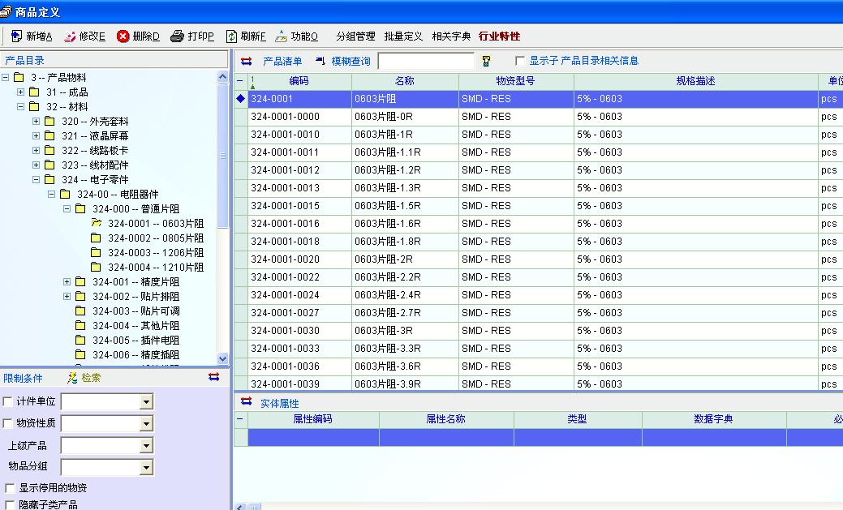The image size is (843, 510).
Task: Click the 打印 (Print) printer icon
Action: 178,36
